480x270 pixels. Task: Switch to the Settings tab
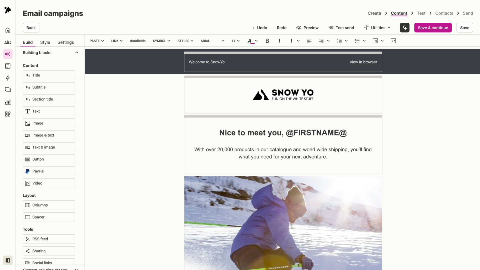pyautogui.click(x=66, y=42)
